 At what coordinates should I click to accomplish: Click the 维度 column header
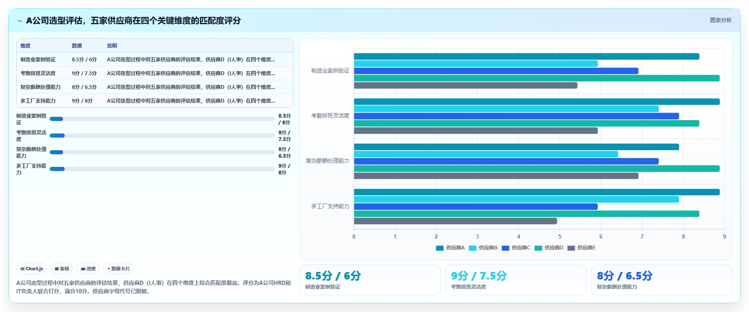pyautogui.click(x=25, y=46)
